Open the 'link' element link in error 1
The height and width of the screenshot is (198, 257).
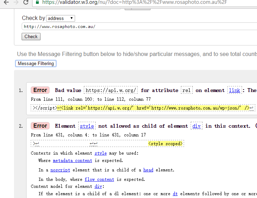coord(234,90)
